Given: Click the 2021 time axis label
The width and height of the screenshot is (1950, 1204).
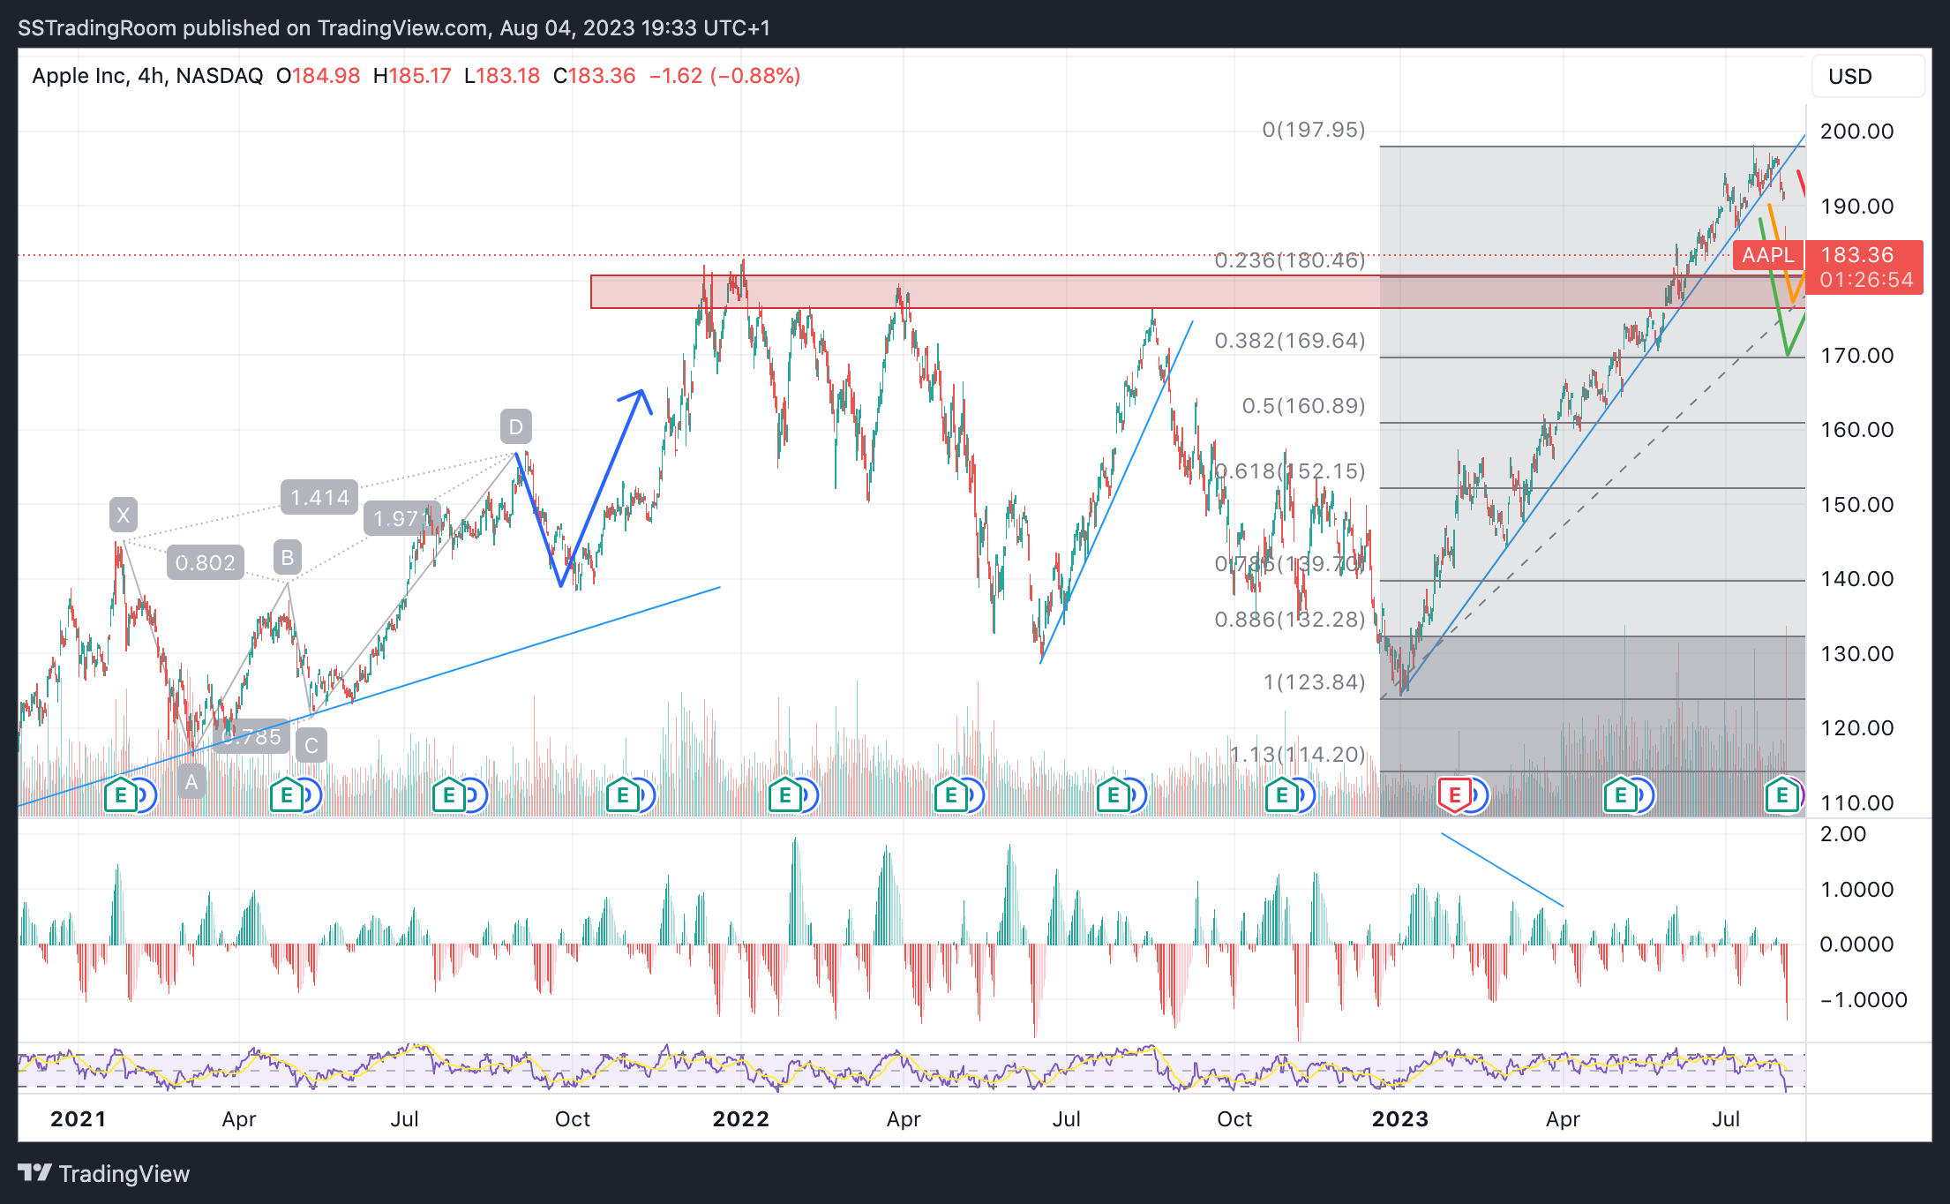Looking at the screenshot, I should [x=79, y=1119].
